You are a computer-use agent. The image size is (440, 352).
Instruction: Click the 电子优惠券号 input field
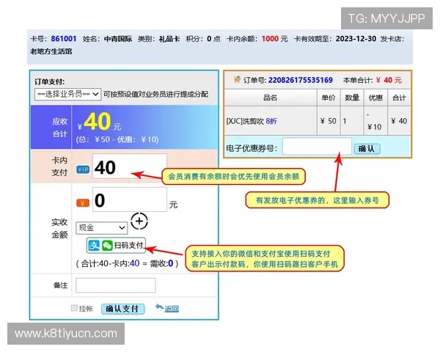pos(317,146)
